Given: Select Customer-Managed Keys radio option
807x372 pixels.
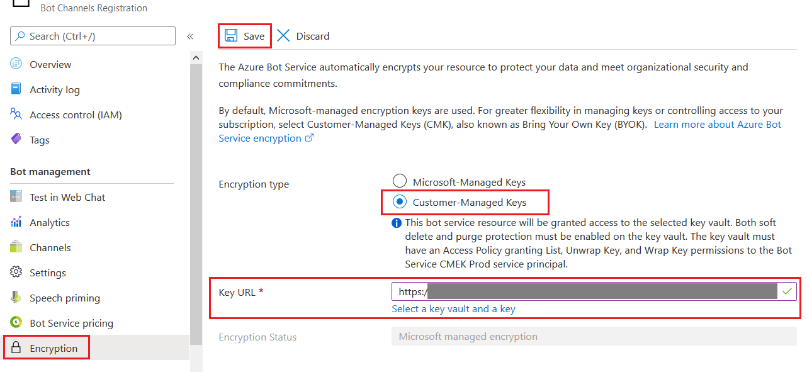Looking at the screenshot, I should pos(400,202).
